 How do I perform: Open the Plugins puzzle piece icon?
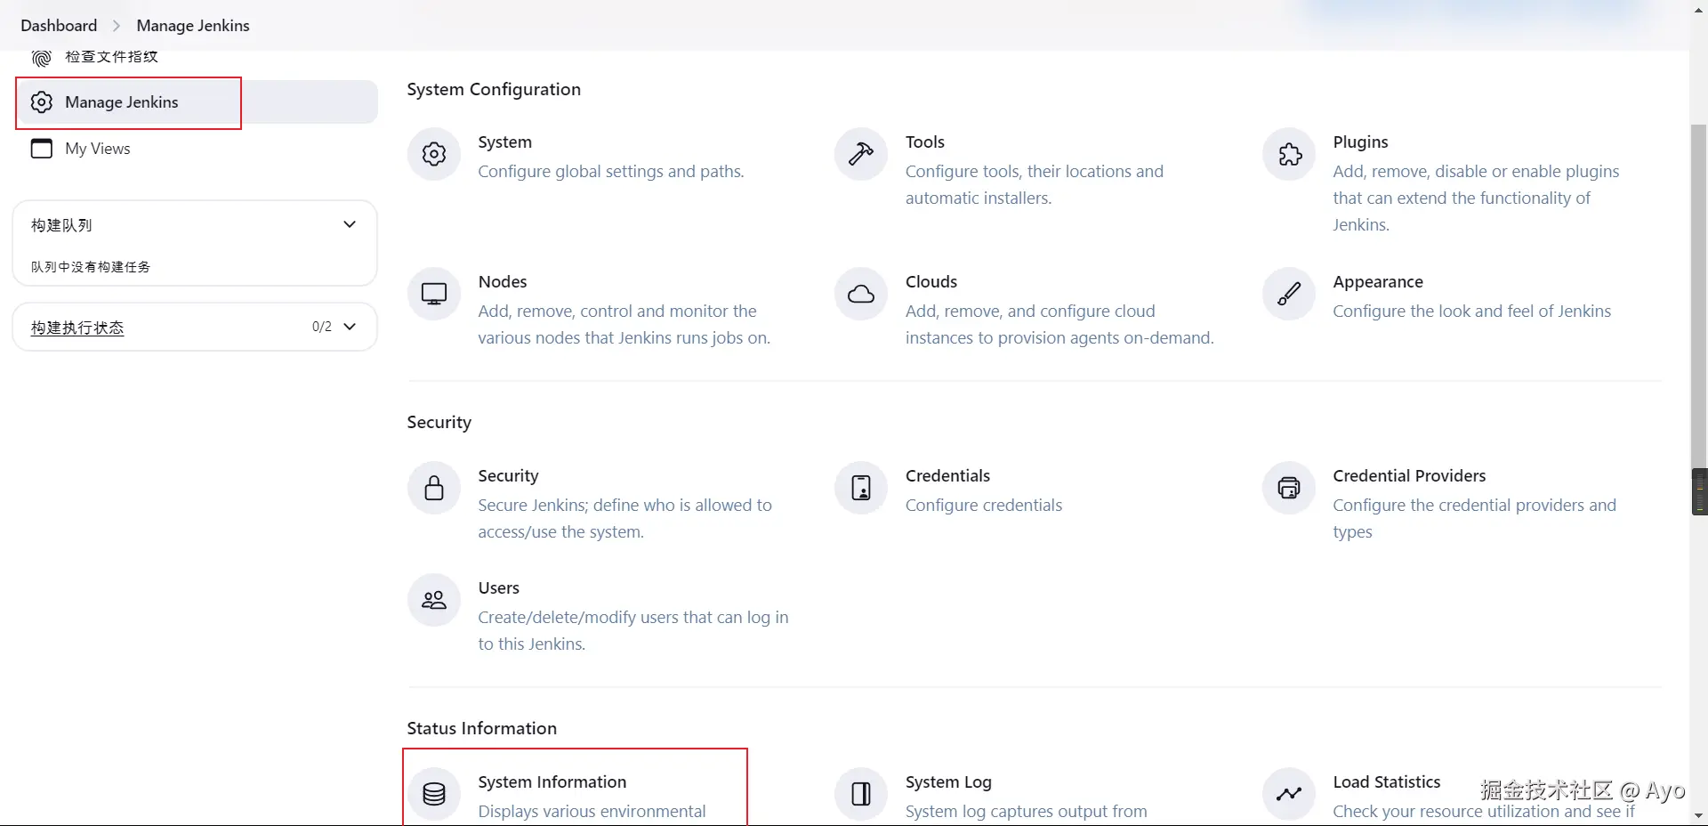pos(1289,154)
